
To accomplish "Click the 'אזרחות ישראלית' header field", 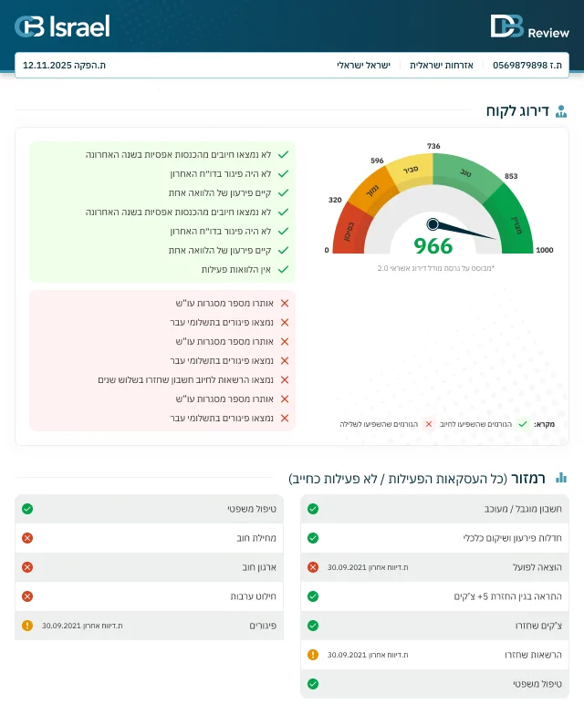I will coord(442,65).
